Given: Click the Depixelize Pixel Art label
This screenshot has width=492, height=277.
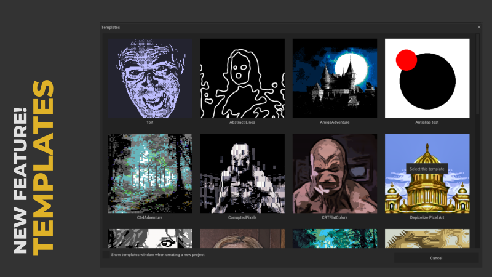Looking at the screenshot, I should coord(427,217).
